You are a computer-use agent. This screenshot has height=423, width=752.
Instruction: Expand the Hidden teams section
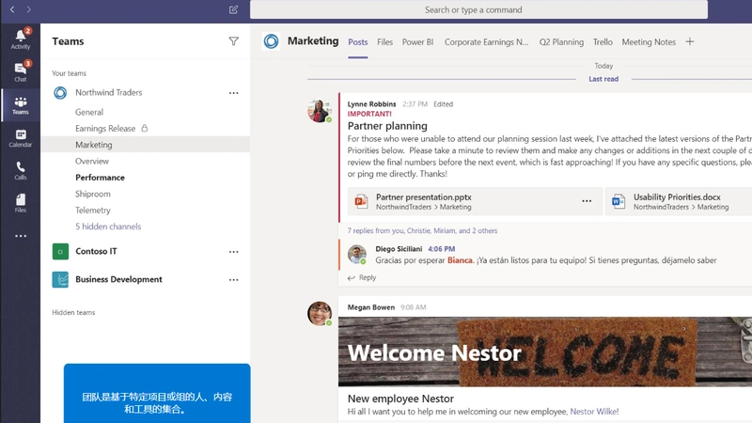[73, 312]
